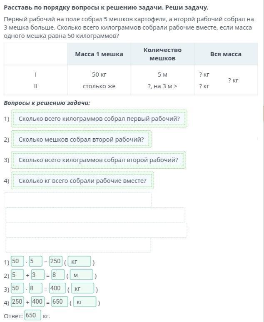Click the input with 50 in equation 1
Image resolution: width=264 pixels, height=322 pixels.
pyautogui.click(x=17, y=261)
